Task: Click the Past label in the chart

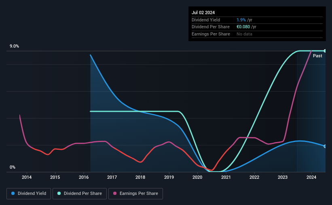Action: tap(317, 56)
